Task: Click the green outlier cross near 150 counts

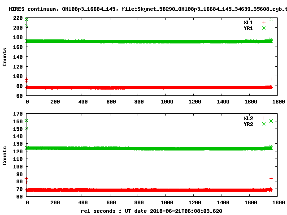Action: [x=27, y=129]
